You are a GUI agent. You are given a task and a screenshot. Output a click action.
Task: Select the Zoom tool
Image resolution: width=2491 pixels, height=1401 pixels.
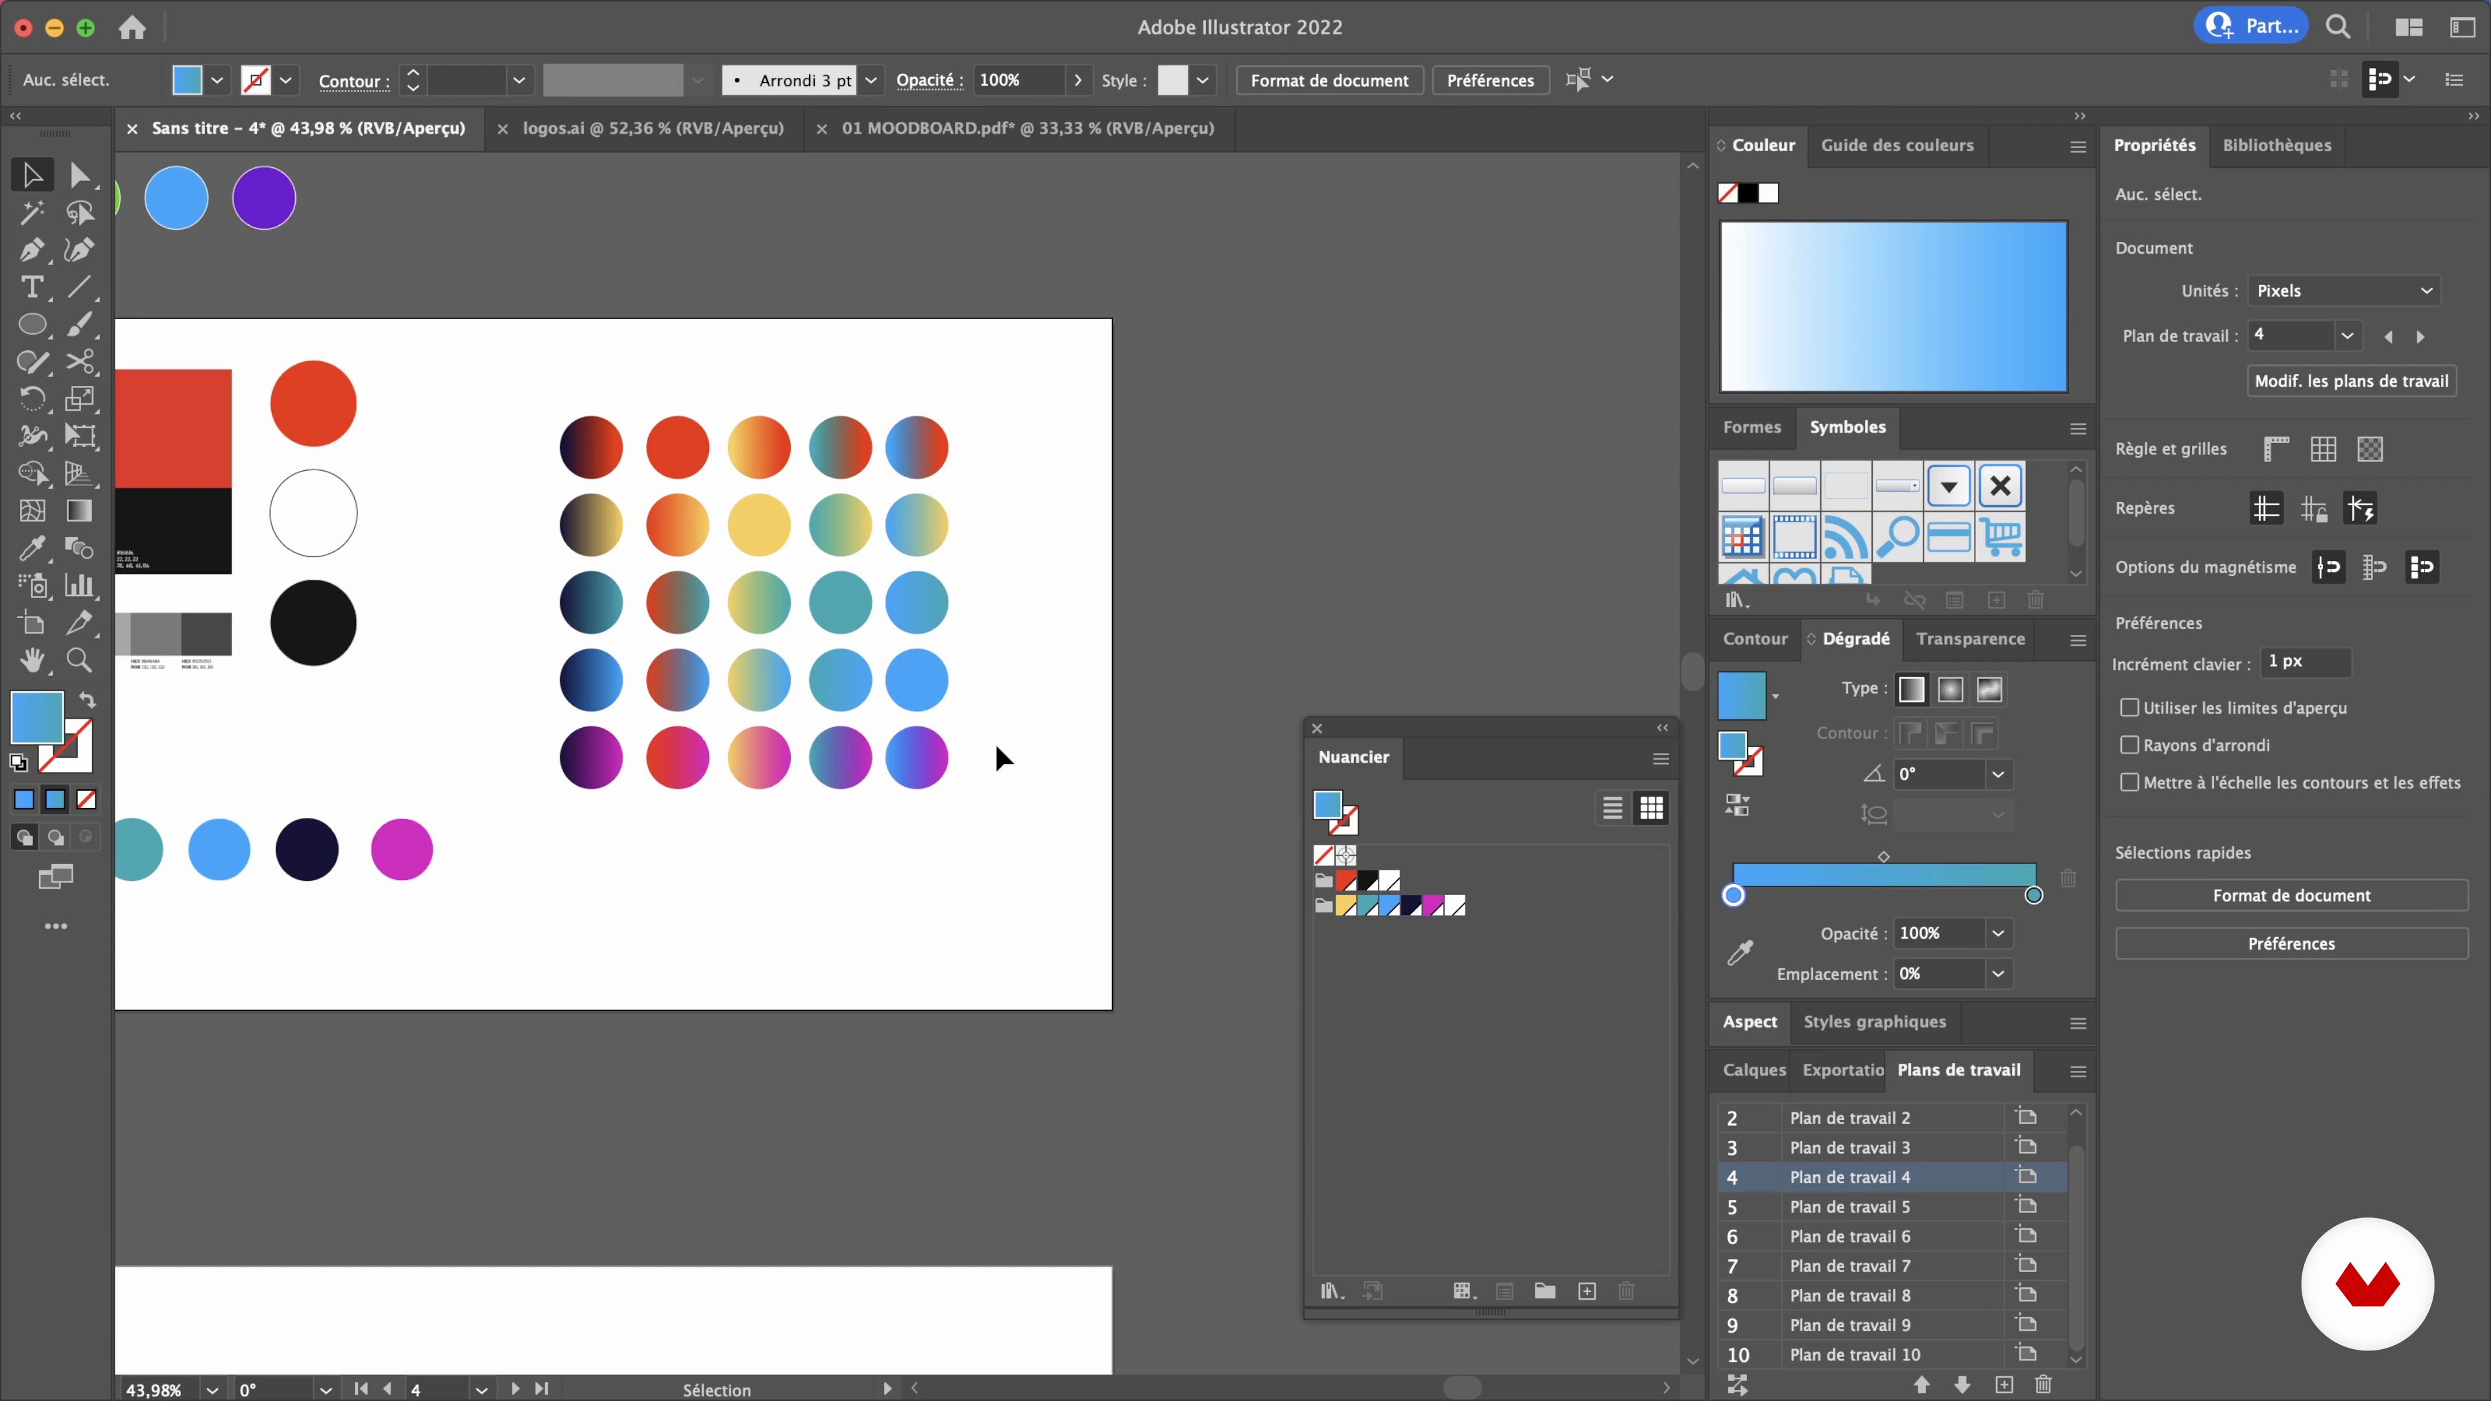click(80, 660)
